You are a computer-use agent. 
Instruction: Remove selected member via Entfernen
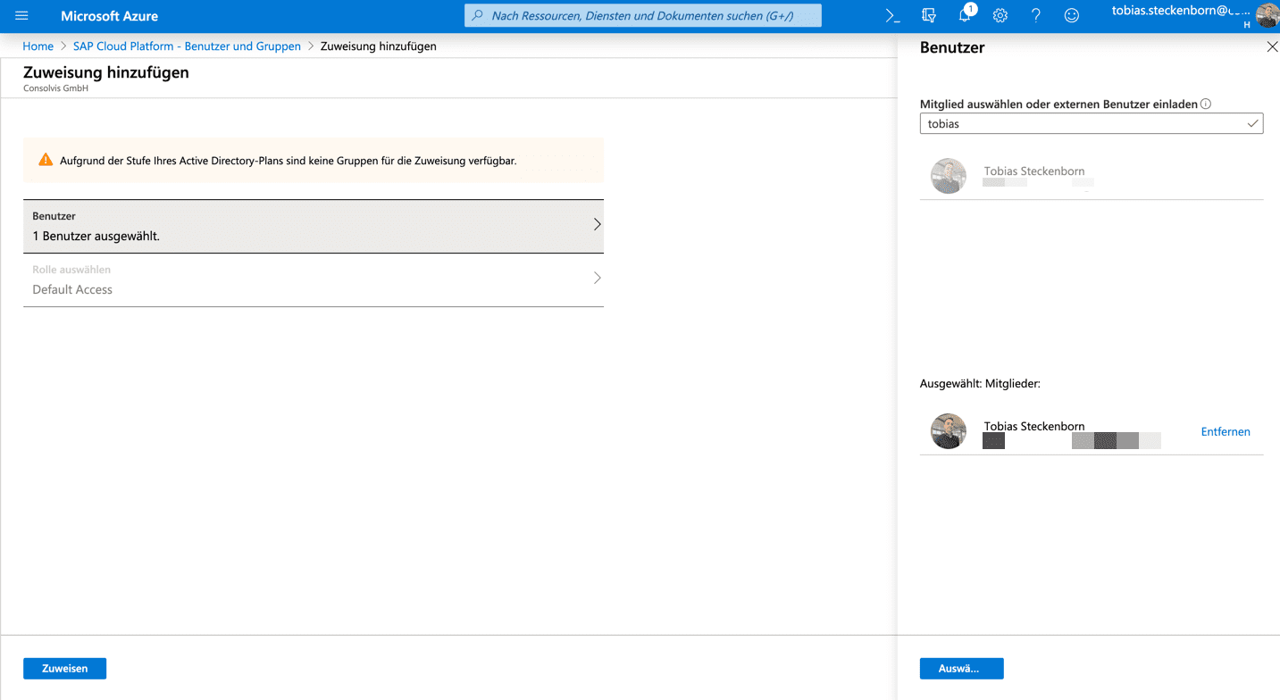pyautogui.click(x=1226, y=431)
